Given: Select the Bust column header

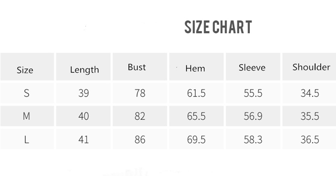Looking at the screenshot, I should (x=137, y=67).
